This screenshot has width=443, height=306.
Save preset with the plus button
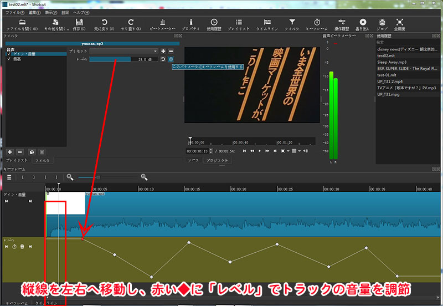click(x=163, y=51)
